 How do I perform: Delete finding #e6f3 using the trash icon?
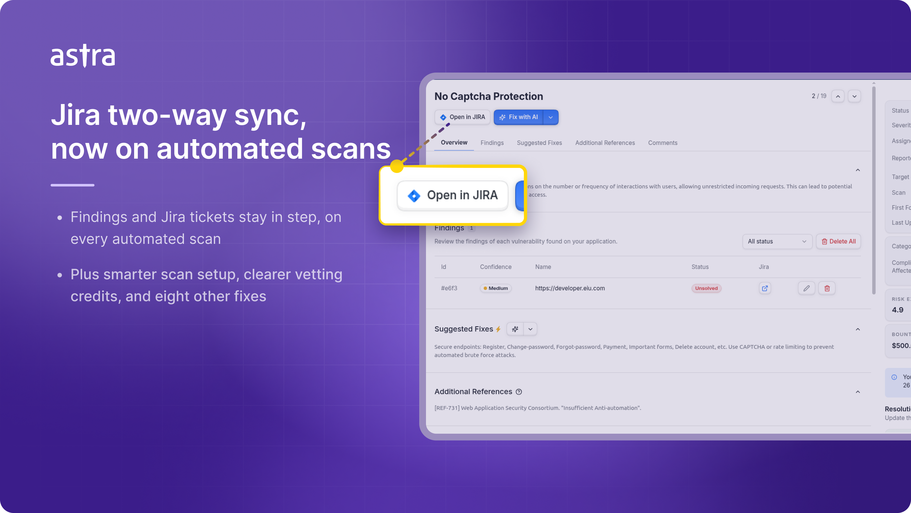coord(827,288)
